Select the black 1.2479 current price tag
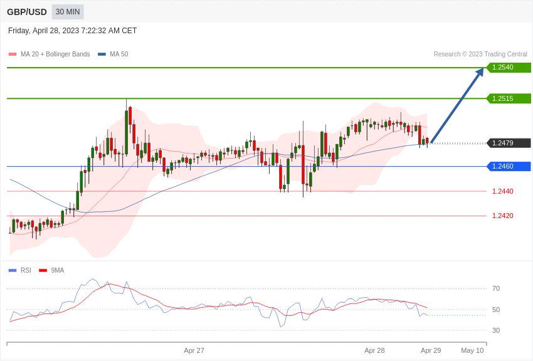This screenshot has width=533, height=361. [509, 143]
